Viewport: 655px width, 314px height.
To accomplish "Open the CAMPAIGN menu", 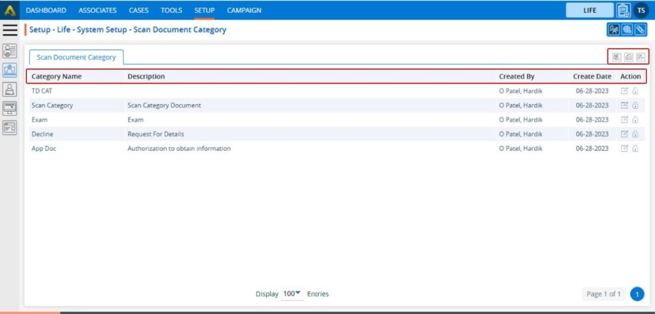I will point(244,10).
